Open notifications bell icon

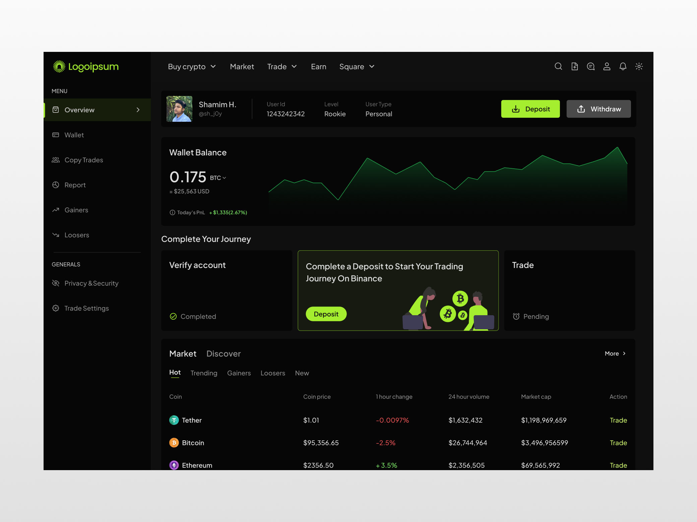coord(623,67)
